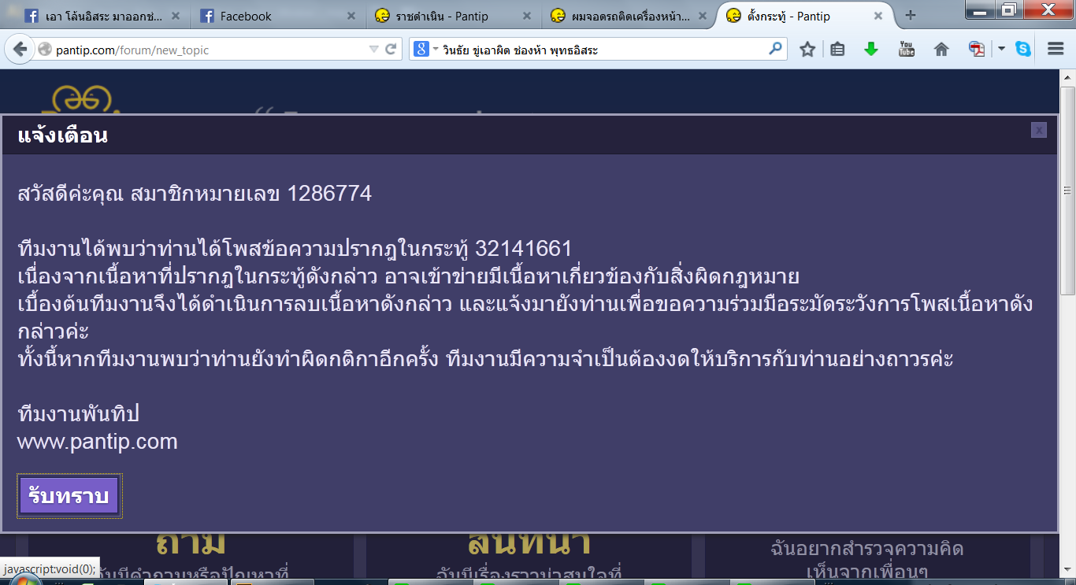
Task: Go to the browser Home page icon
Action: 941,50
